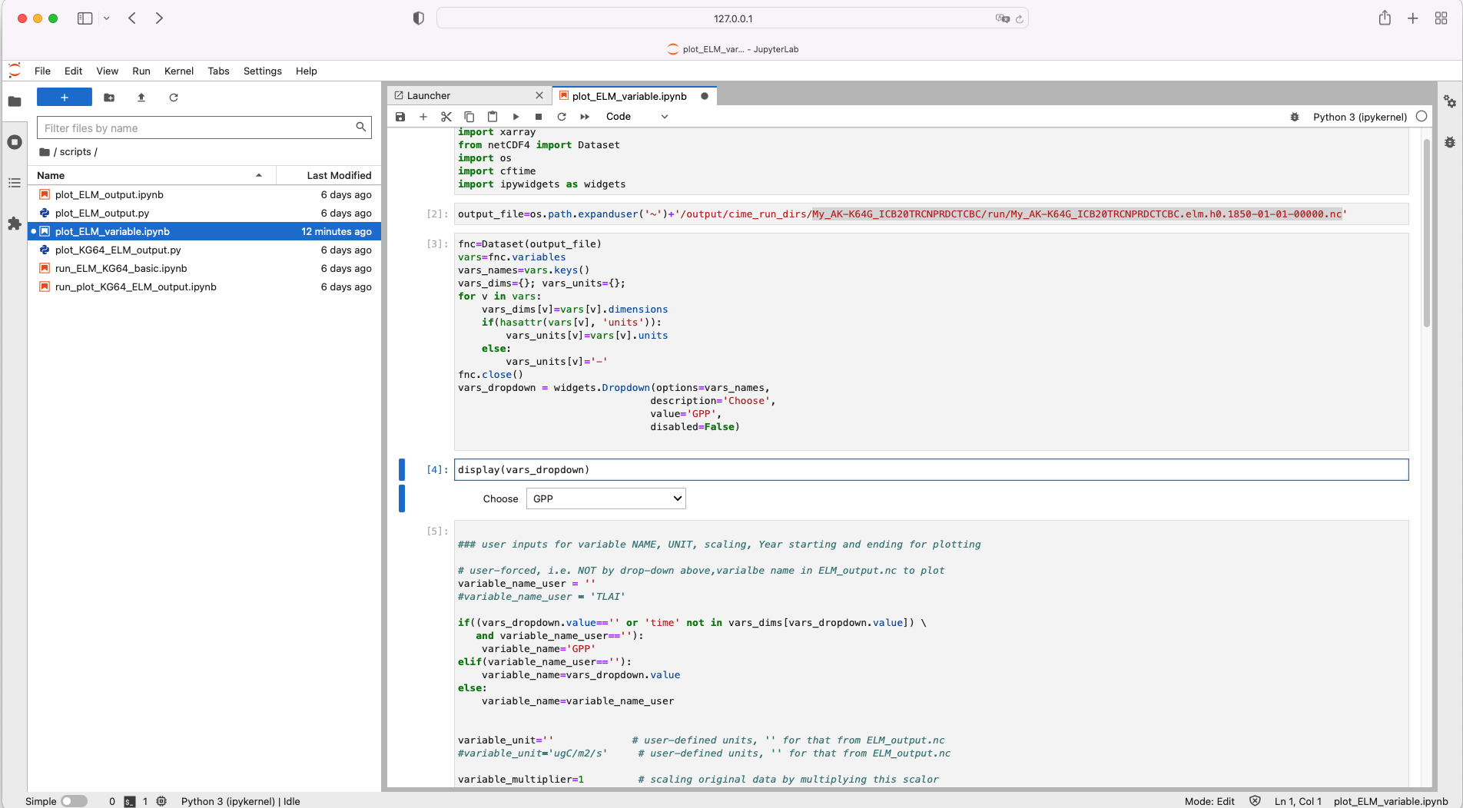
Task: Open the table of contents panel
Action: point(15,183)
